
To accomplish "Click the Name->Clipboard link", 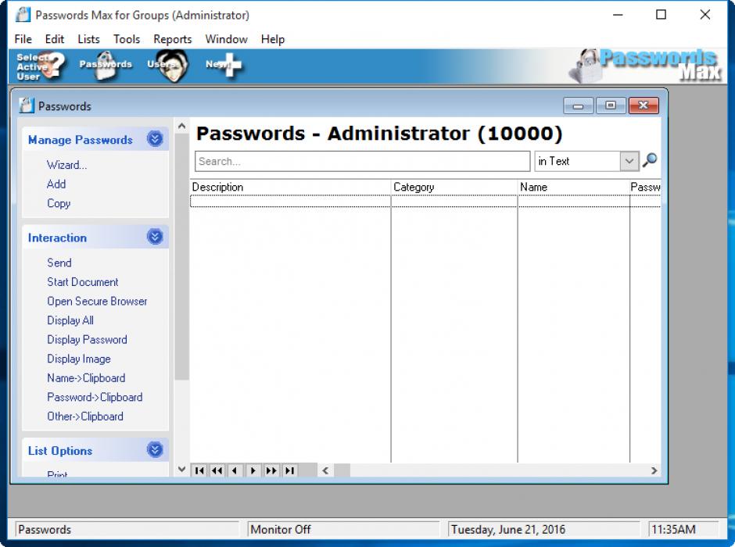I will pos(86,378).
